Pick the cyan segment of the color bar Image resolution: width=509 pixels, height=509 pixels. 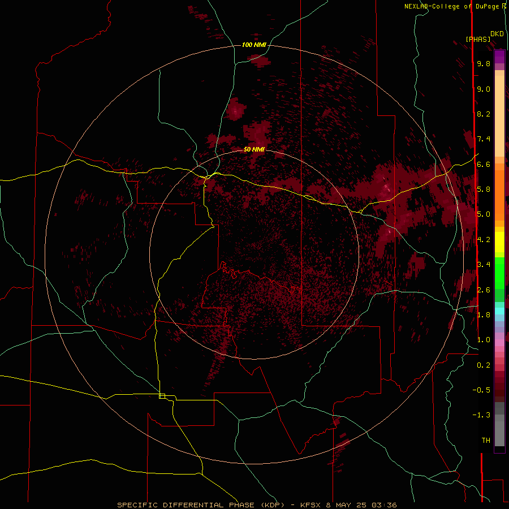499,310
